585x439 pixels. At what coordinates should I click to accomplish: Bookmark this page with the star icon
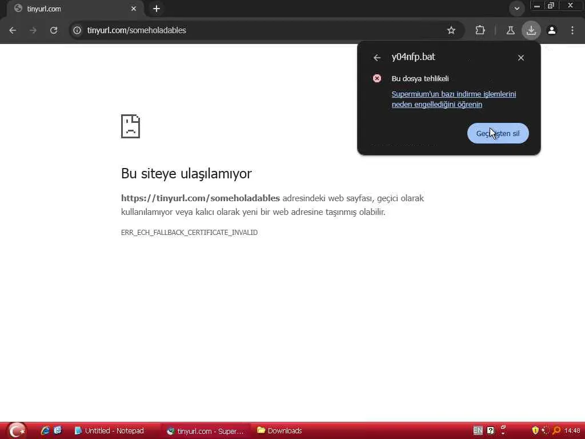pyautogui.click(x=451, y=30)
